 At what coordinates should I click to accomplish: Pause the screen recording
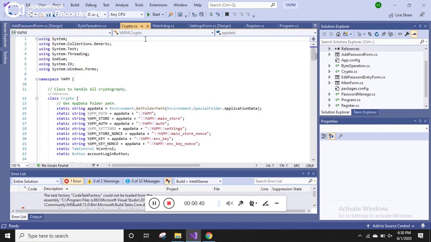coord(154,203)
